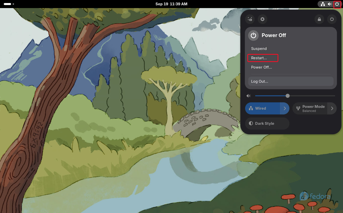The width and height of the screenshot is (343, 213).
Task: Mute sound using the speaker icon by slider
Action: point(249,96)
